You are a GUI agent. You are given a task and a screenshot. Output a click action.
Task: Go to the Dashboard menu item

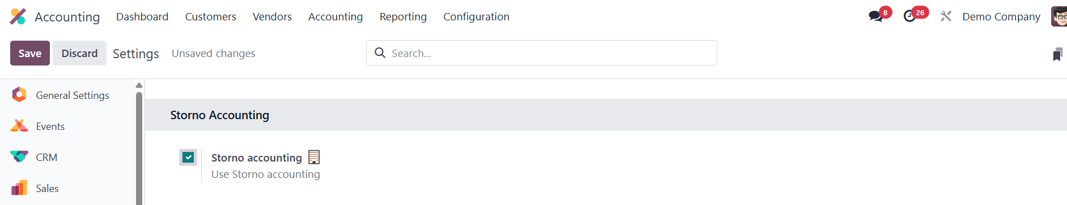(x=142, y=16)
